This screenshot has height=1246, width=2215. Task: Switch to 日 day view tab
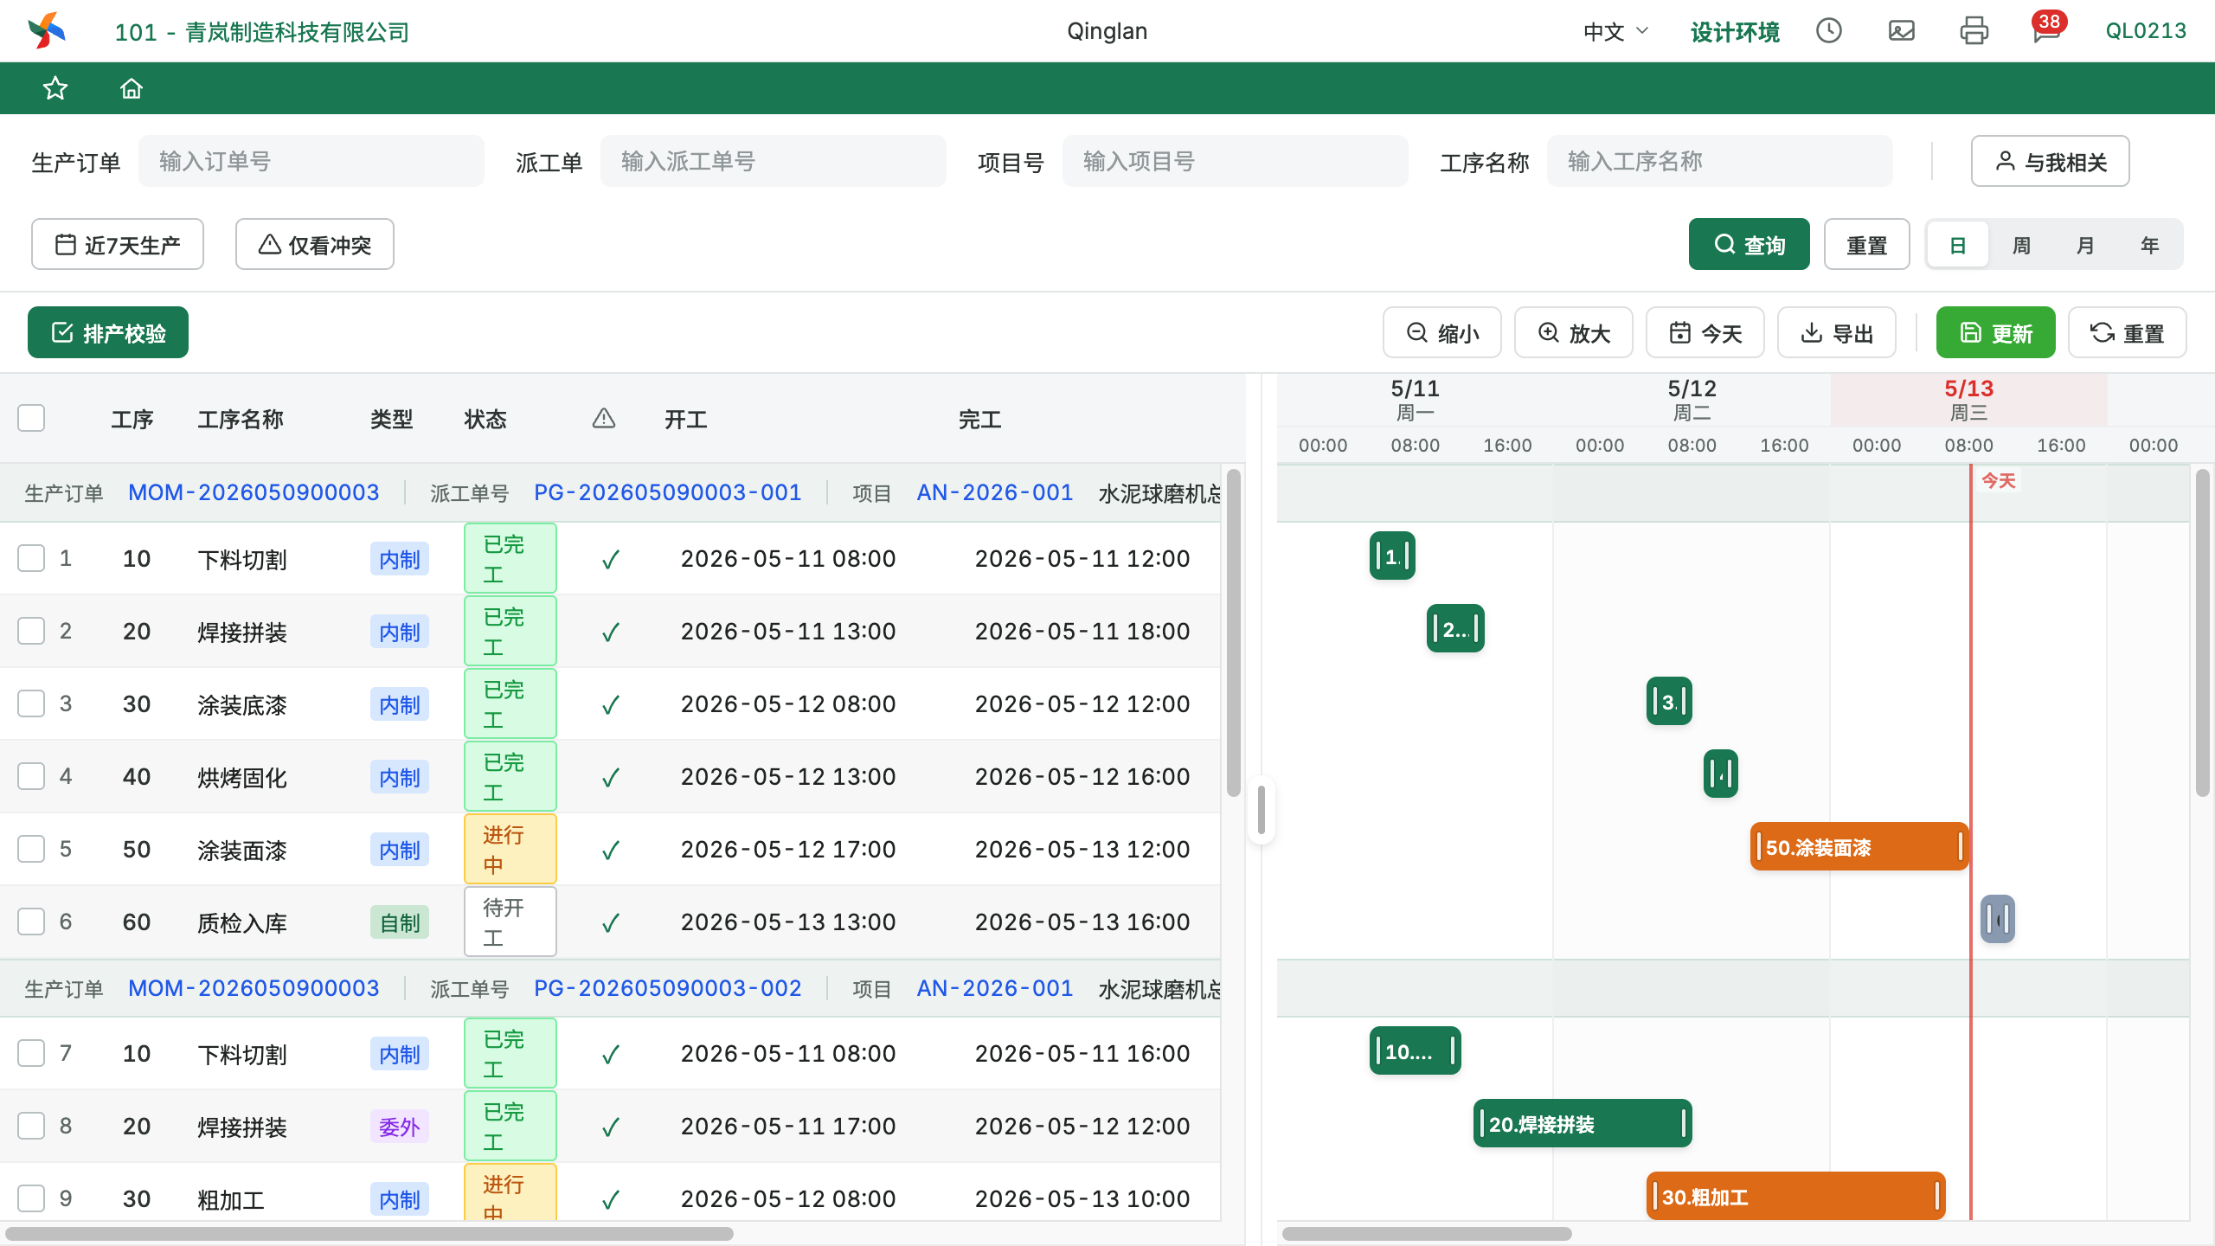coord(1958,245)
